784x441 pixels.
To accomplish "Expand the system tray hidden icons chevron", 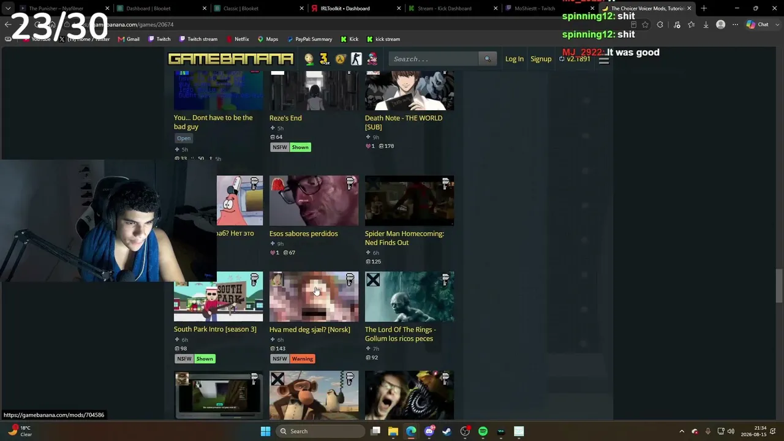I will [682, 431].
